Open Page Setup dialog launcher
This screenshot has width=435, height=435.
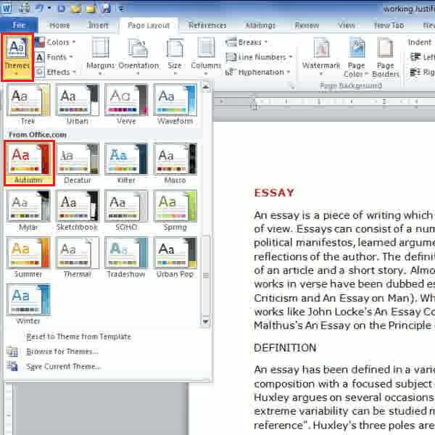(x=291, y=86)
